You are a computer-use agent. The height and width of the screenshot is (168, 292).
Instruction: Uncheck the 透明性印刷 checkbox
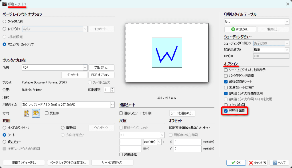pyautogui.click(x=226, y=111)
